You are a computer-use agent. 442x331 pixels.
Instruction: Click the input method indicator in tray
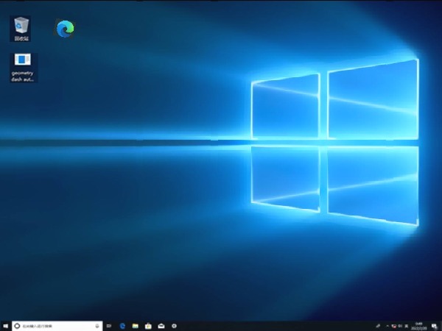[406, 326]
